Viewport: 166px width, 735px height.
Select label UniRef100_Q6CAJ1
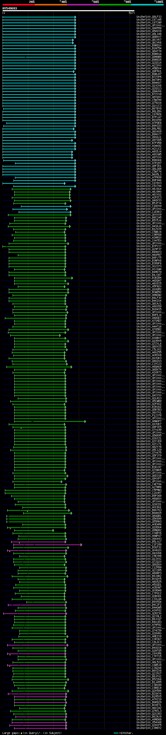pos(149,303)
